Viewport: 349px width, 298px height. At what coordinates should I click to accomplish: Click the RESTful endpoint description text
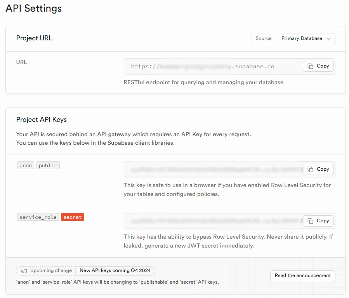tap(203, 83)
